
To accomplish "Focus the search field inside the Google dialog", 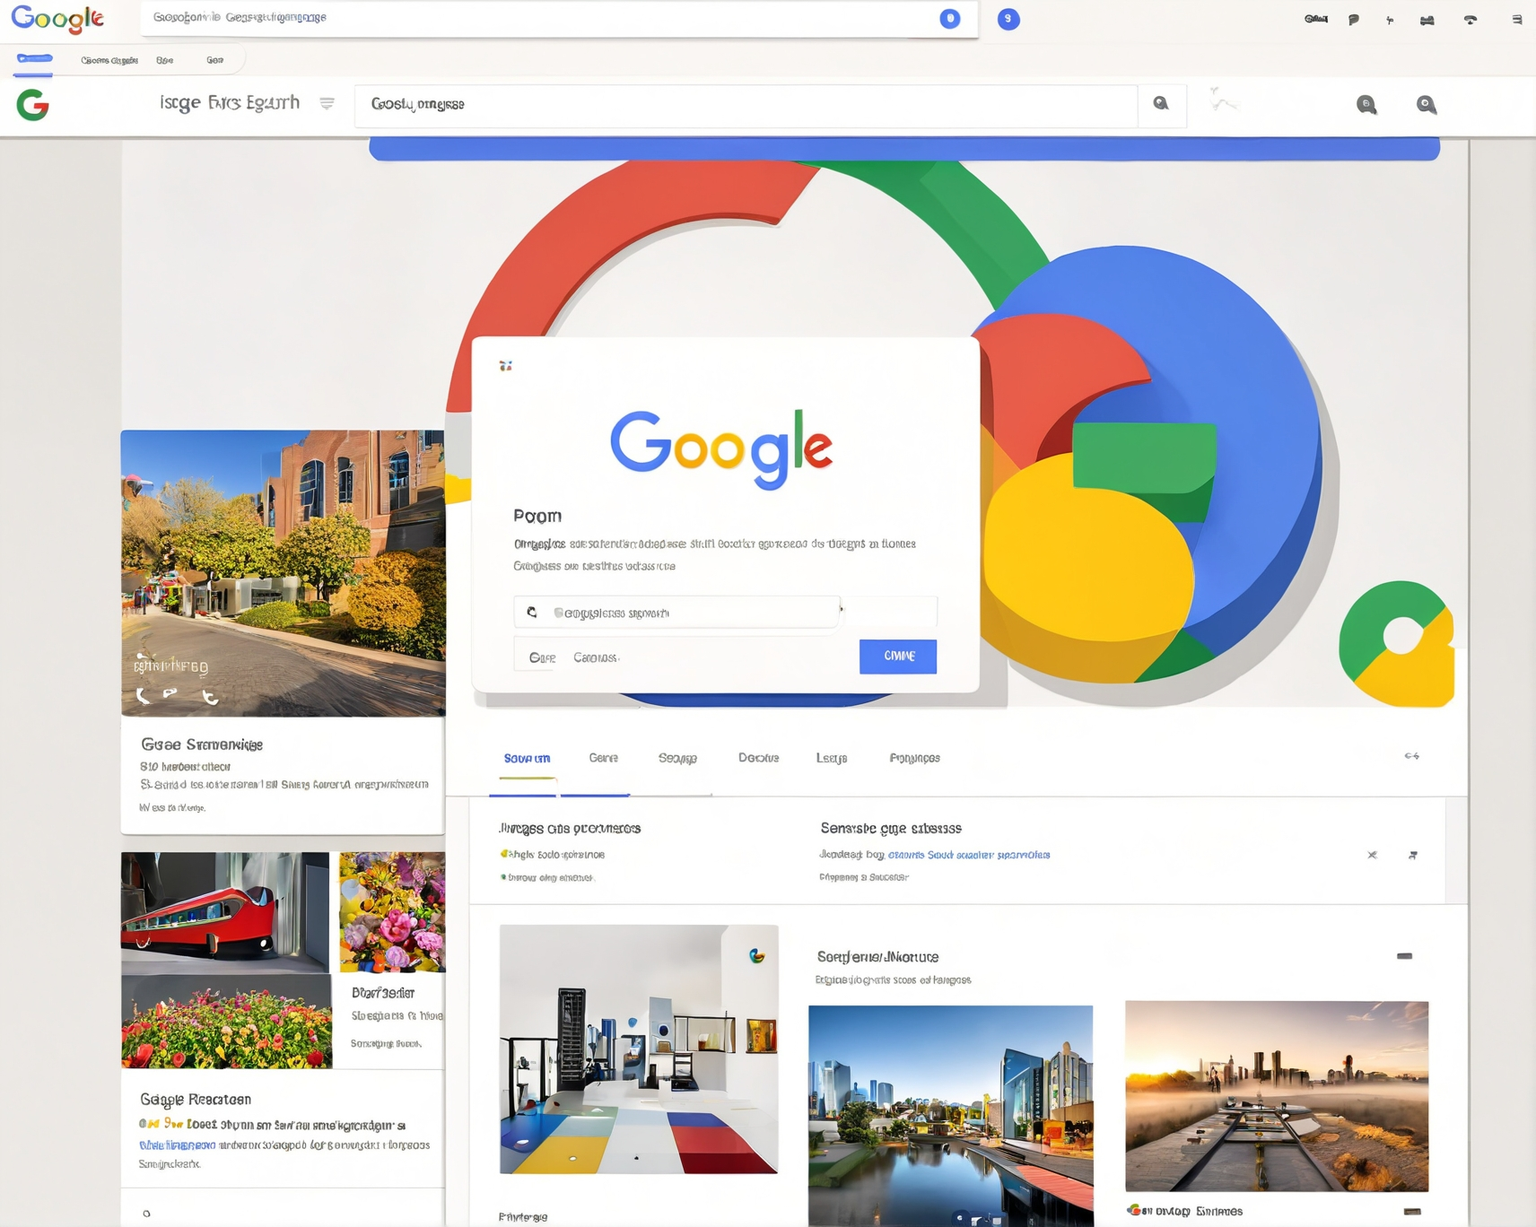I will point(677,613).
